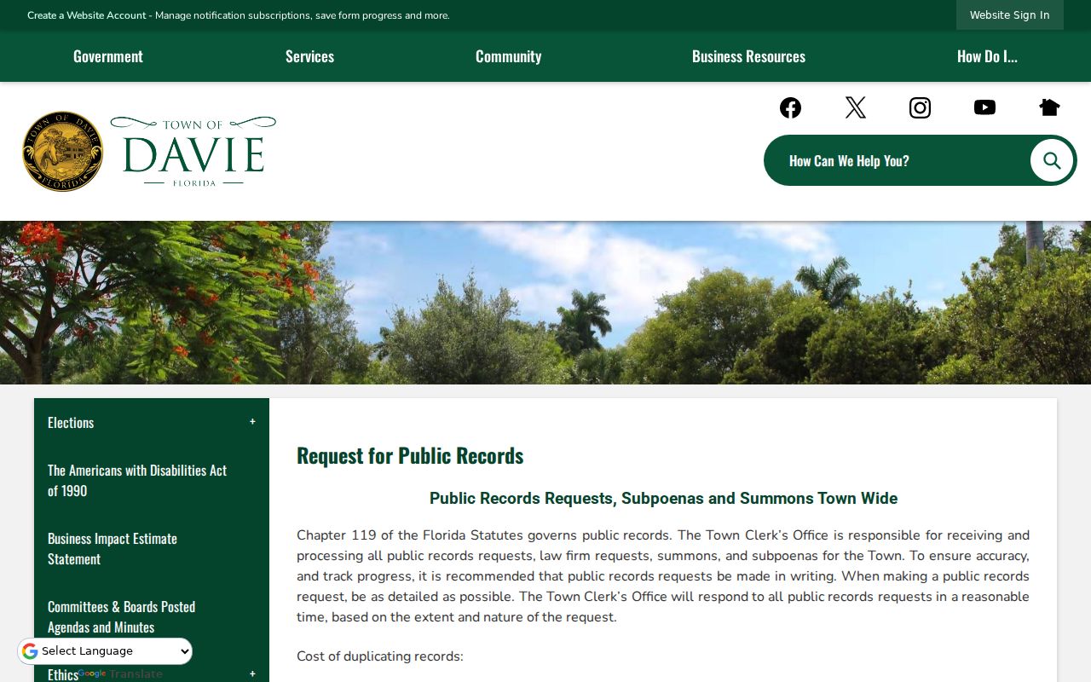Open the Nextdoor house icon link
1091x682 pixels.
click(x=1049, y=107)
